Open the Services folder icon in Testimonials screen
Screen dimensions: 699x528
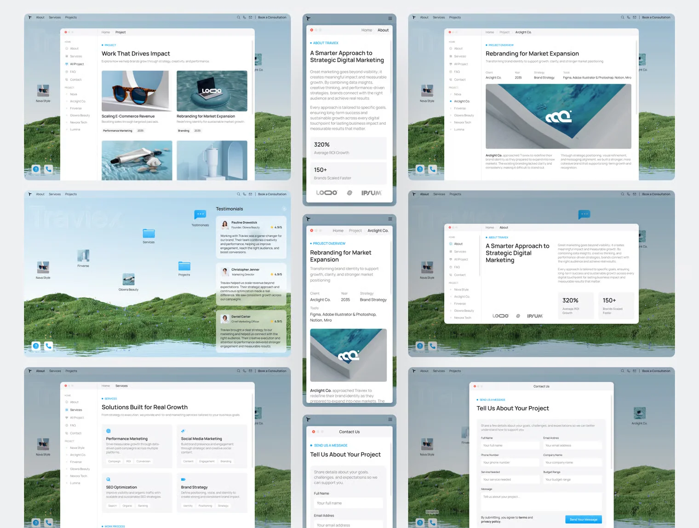(x=149, y=233)
